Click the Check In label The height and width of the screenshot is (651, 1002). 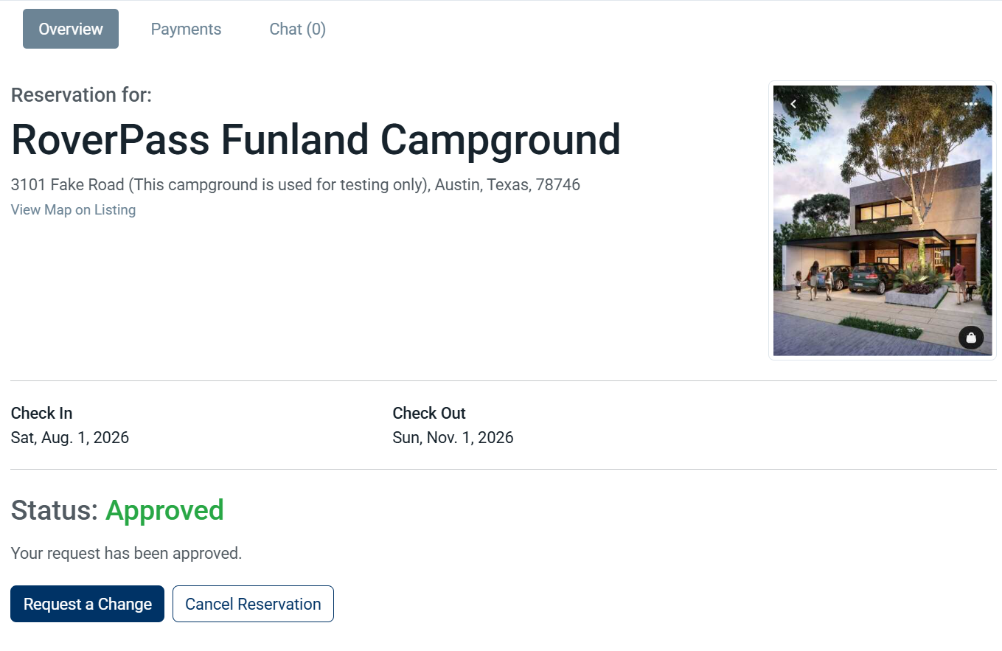point(41,413)
